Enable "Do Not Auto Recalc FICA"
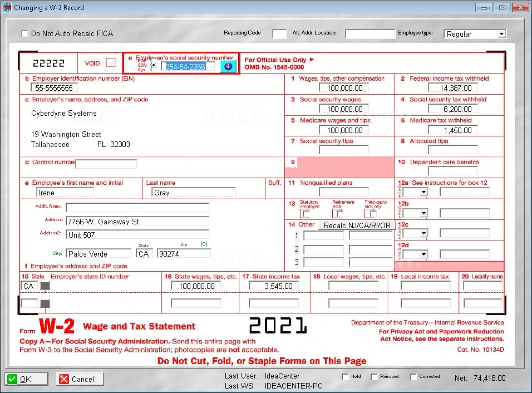Viewport: 532px width, 393px height. coord(25,33)
